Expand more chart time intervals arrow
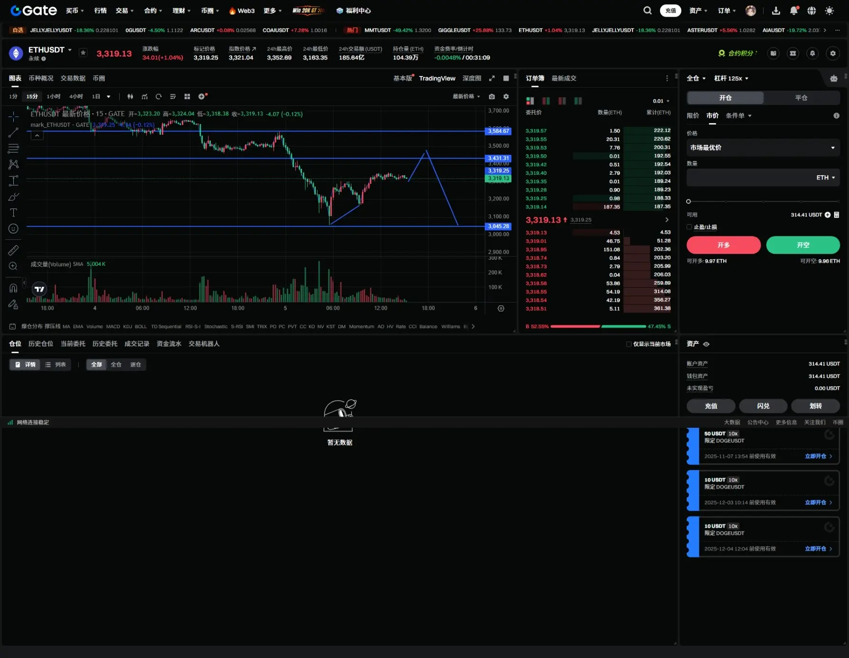Viewport: 849px width, 658px height. tap(109, 96)
